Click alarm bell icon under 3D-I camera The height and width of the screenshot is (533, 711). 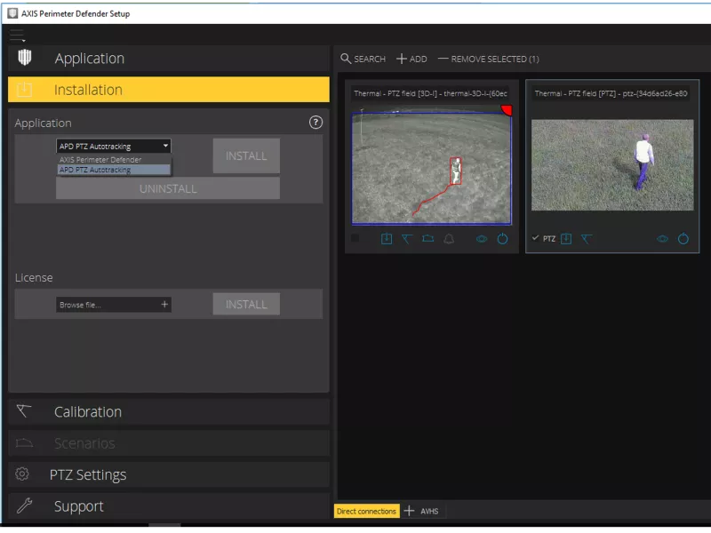click(x=449, y=239)
